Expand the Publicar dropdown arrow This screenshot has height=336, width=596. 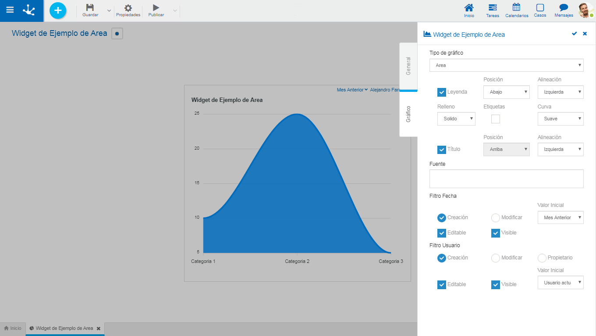[x=175, y=10]
